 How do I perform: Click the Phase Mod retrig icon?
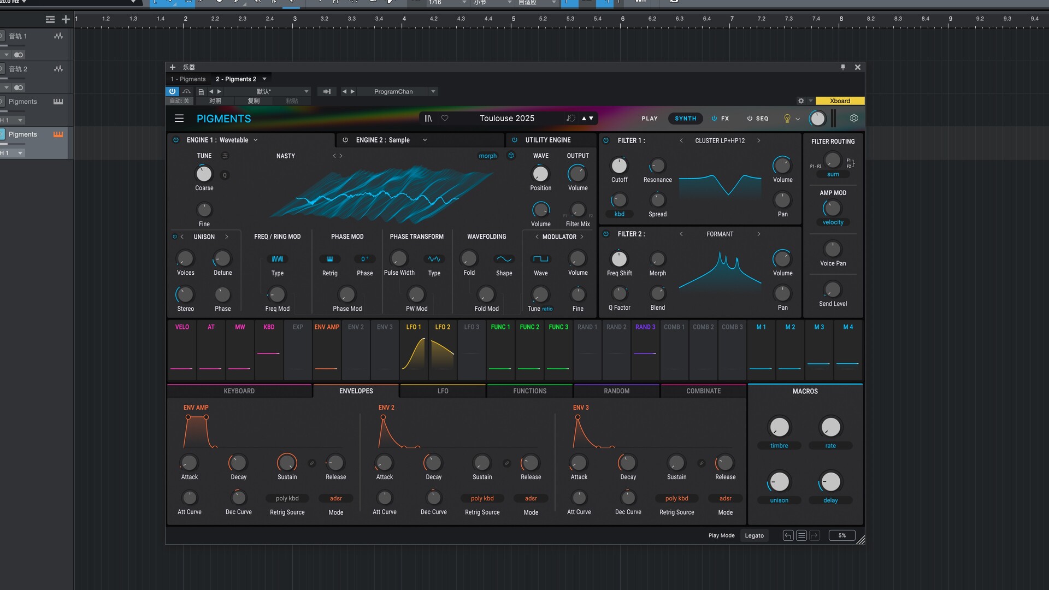(x=330, y=259)
